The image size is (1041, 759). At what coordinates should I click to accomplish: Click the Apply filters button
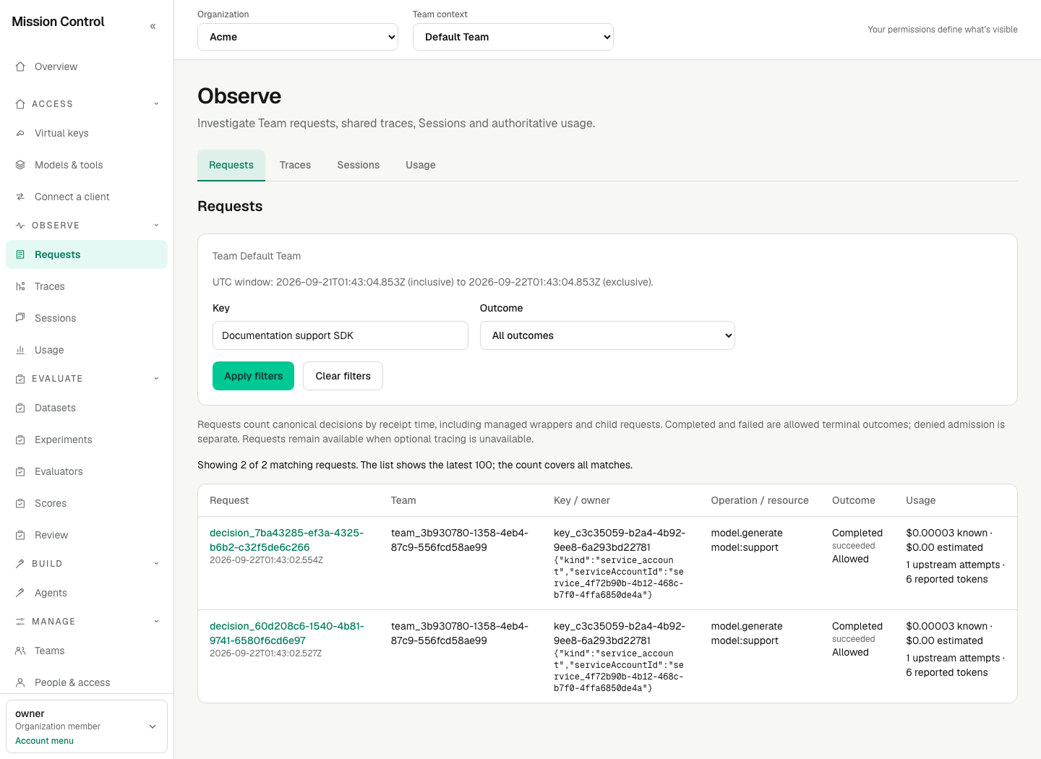[x=253, y=376]
